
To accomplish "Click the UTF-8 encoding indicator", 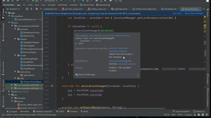I will [180, 115].
